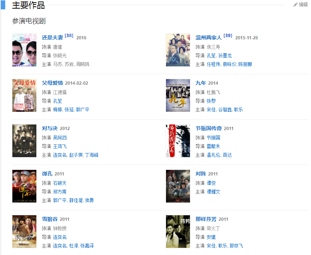Screen dimensions: 311x255
Task: Open director 张黎 link
Action: (x=211, y=101)
